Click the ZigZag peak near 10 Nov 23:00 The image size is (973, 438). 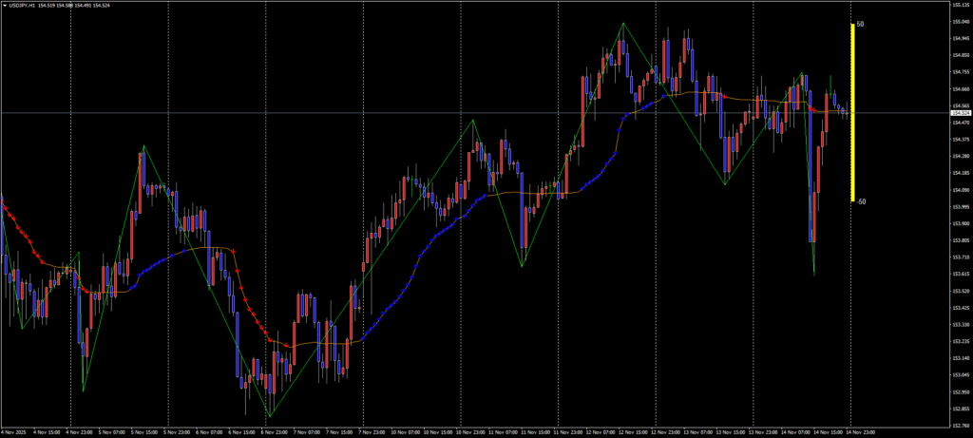coord(473,120)
